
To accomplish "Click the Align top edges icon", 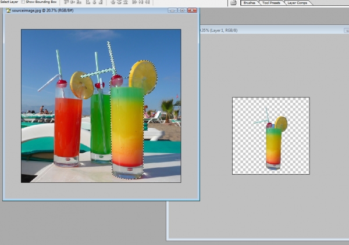I will [66, 2].
